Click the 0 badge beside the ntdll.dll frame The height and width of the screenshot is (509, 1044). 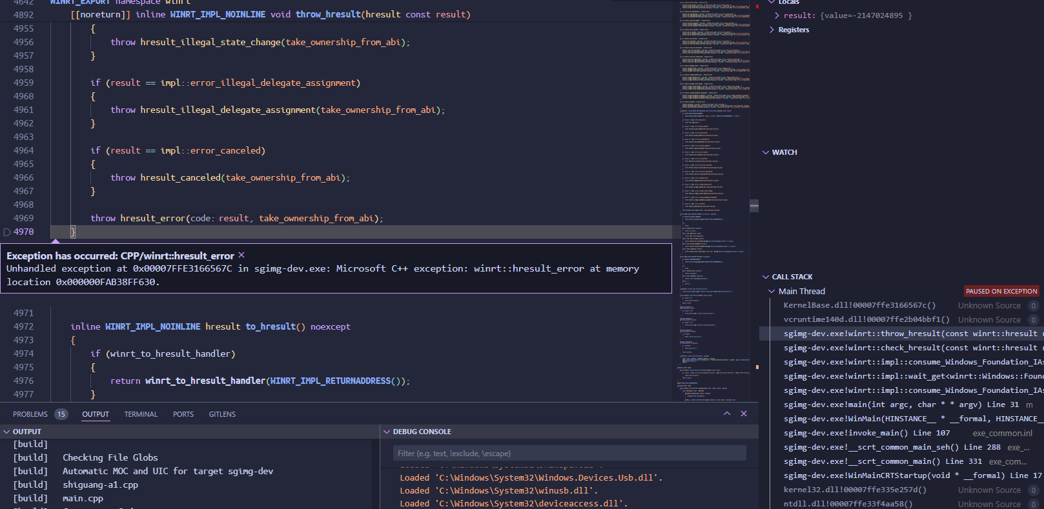pyautogui.click(x=1033, y=504)
